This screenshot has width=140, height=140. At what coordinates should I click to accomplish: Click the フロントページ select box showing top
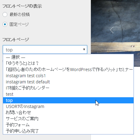tap(45, 50)
